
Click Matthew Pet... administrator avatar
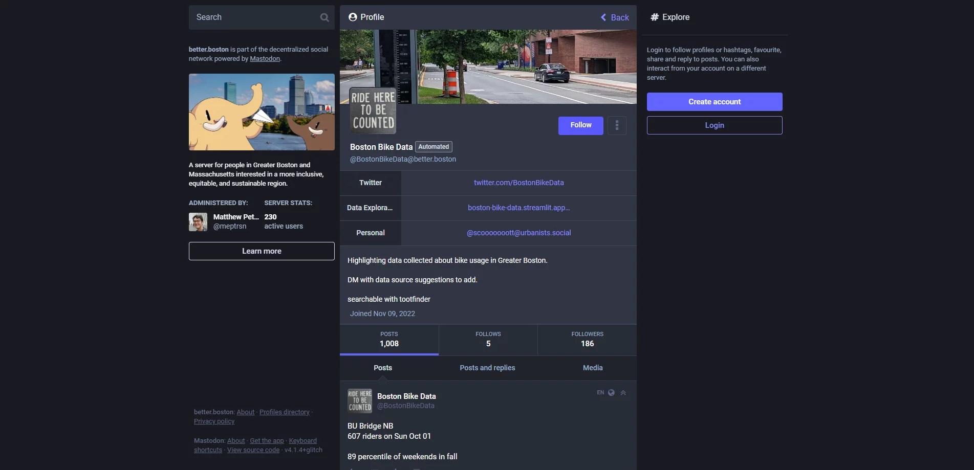[198, 222]
